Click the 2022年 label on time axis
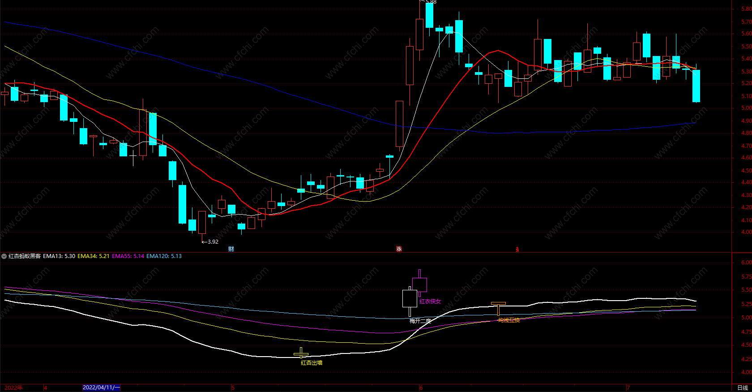This screenshot has width=752, height=392. point(14,388)
